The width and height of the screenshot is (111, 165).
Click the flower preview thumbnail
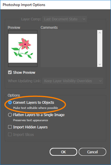point(23,48)
